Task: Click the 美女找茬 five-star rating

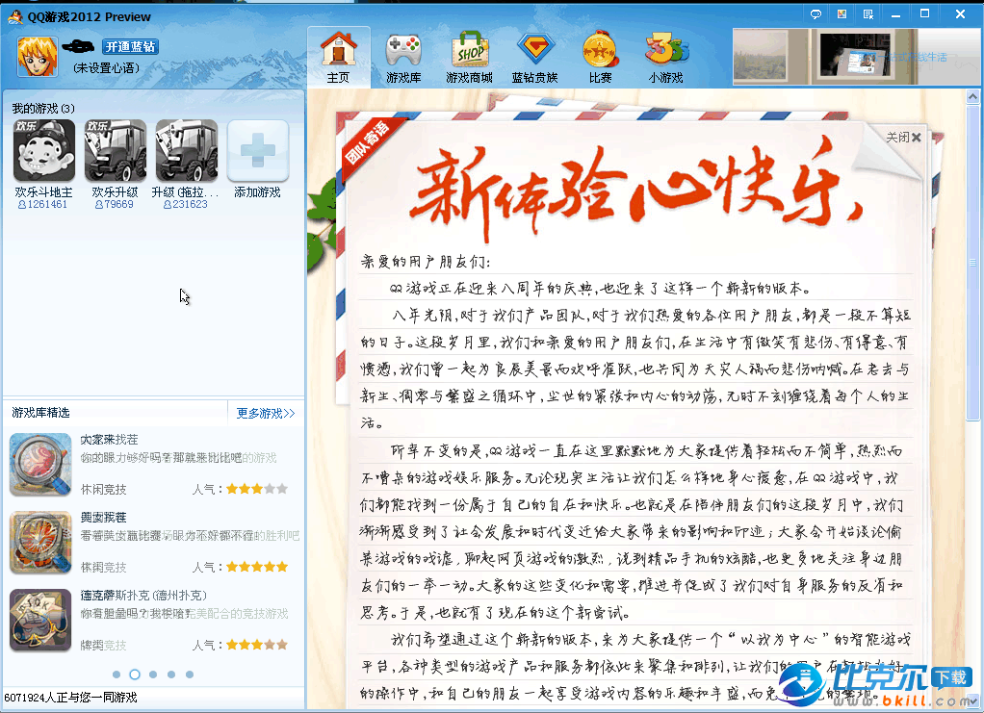Action: click(257, 567)
